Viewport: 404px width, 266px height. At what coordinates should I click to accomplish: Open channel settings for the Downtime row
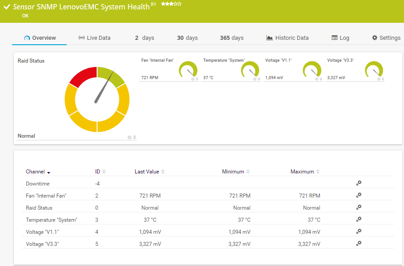click(358, 183)
